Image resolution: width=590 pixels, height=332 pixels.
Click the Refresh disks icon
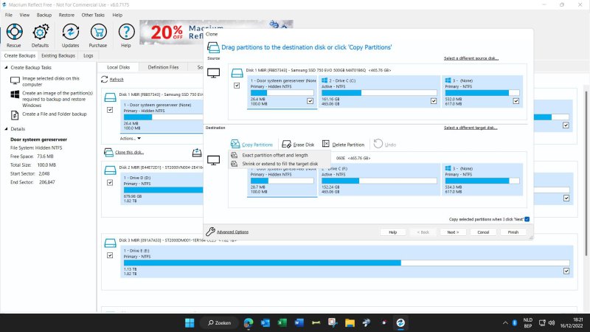104,80
